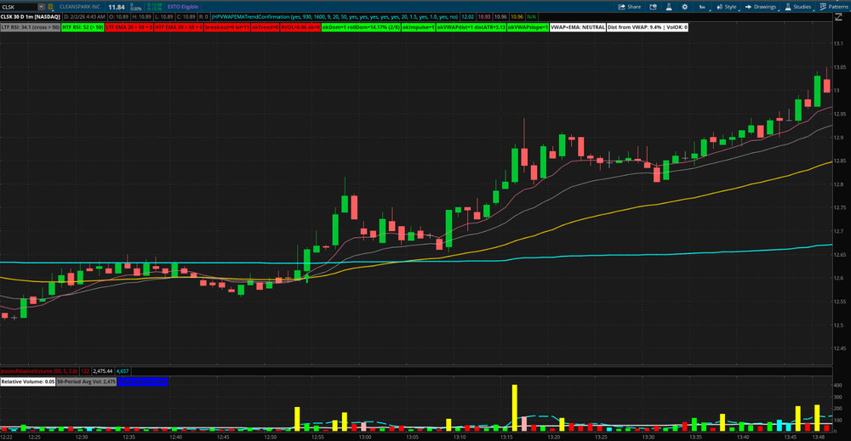Click the JessiesRelativeVolume study title

click(x=39, y=371)
